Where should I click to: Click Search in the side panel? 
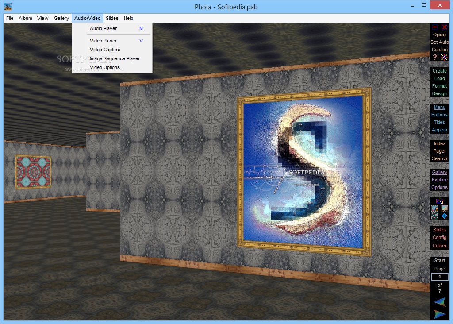pos(439,158)
